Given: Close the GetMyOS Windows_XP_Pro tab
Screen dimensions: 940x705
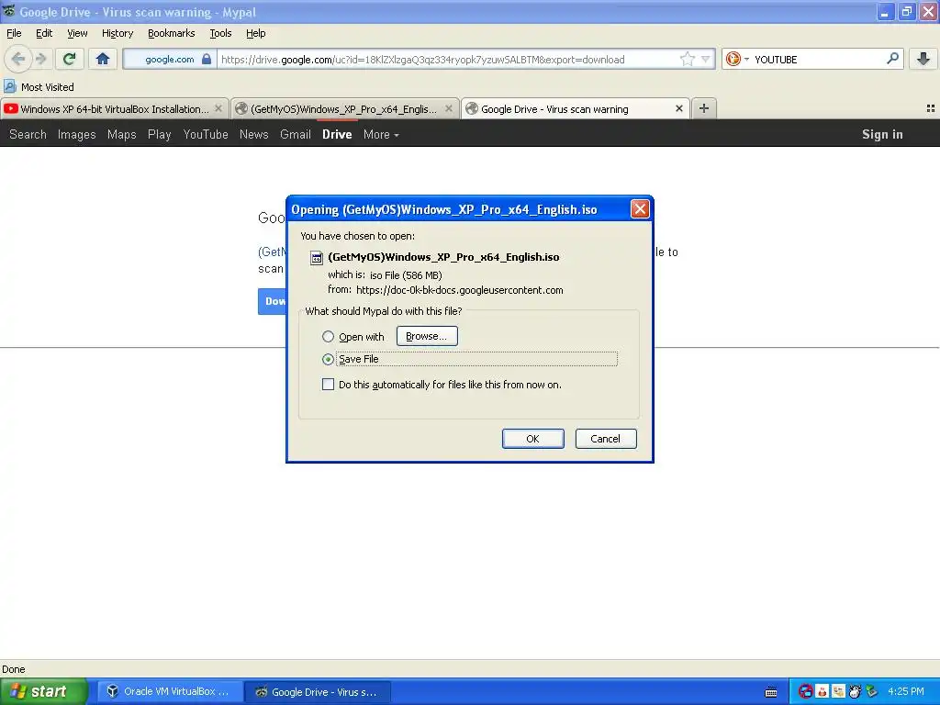Looking at the screenshot, I should (448, 108).
